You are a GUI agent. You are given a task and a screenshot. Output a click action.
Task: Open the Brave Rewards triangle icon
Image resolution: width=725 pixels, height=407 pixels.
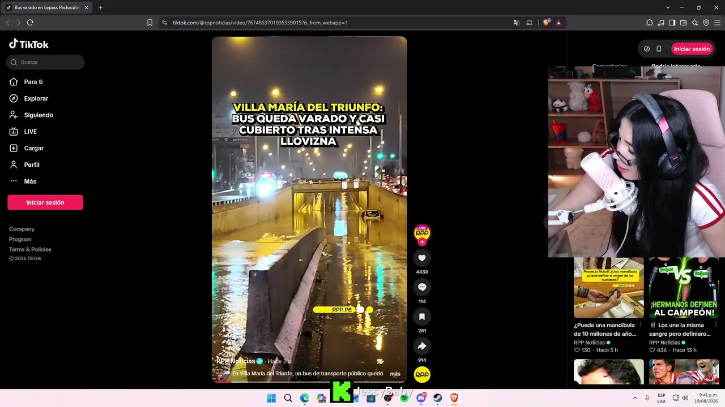point(558,23)
